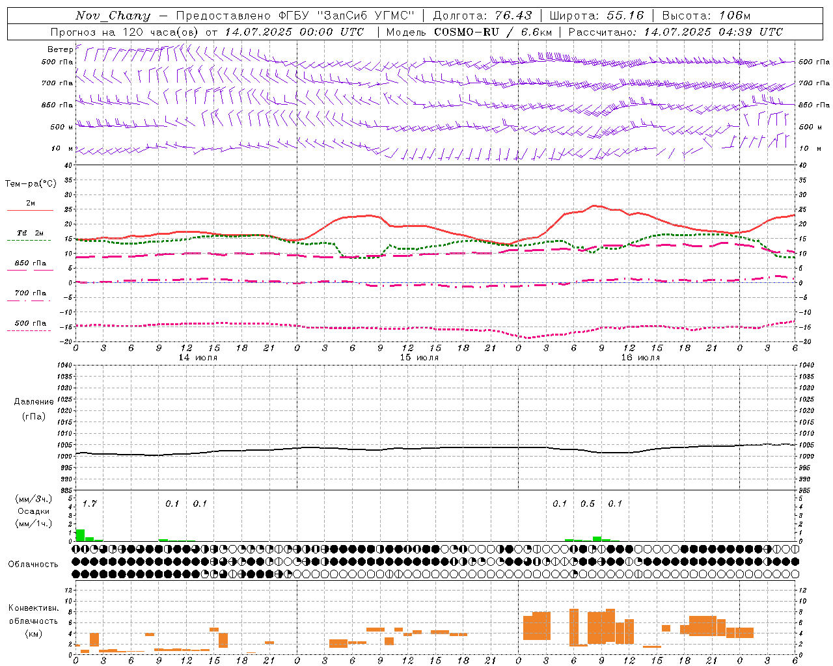The width and height of the screenshot is (833, 666).
Task: Click the 16 июля date label
Action: point(640,357)
